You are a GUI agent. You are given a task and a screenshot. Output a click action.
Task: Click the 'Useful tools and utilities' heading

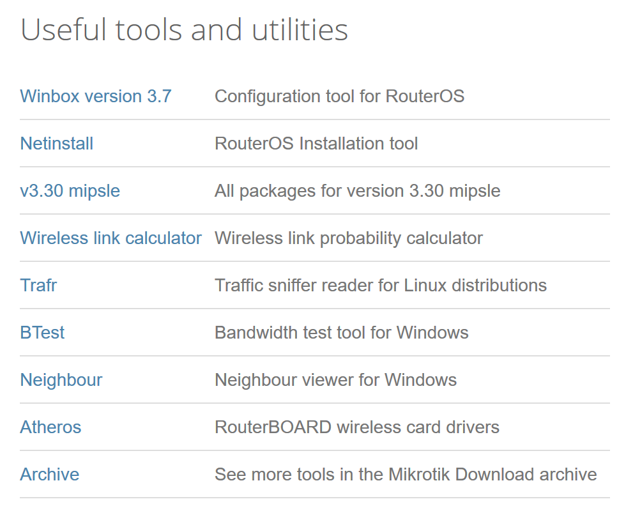(184, 29)
